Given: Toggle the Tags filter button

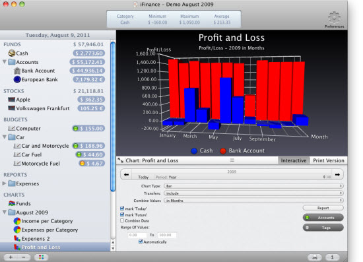Looking at the screenshot, I should 323,228.
